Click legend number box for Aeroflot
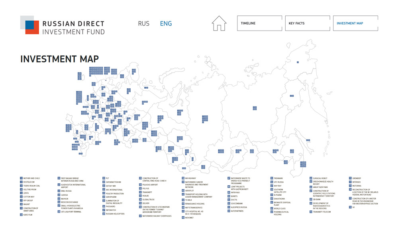This screenshot has width=402, height=241. tap(183, 190)
